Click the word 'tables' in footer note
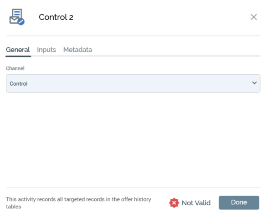This screenshot has width=266, height=218. click(14, 207)
